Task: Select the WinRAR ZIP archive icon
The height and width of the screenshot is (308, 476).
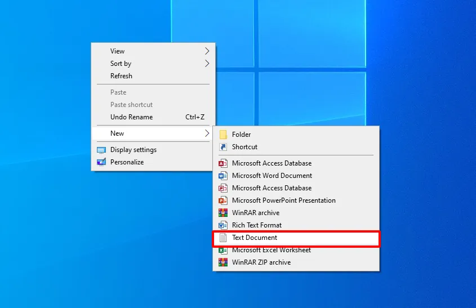Action: click(223, 262)
